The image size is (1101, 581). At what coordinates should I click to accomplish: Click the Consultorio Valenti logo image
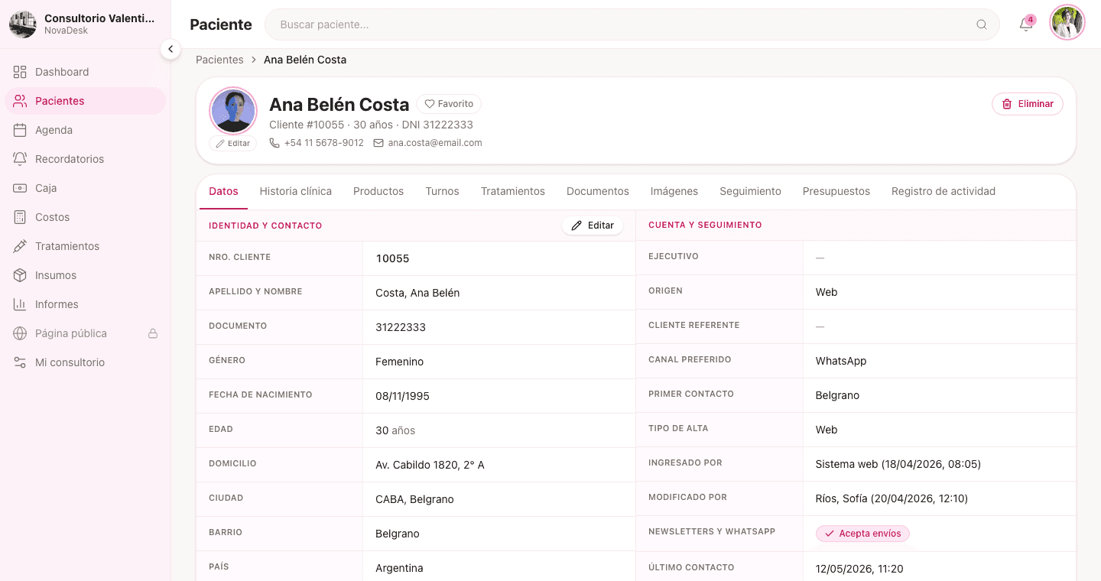23,24
